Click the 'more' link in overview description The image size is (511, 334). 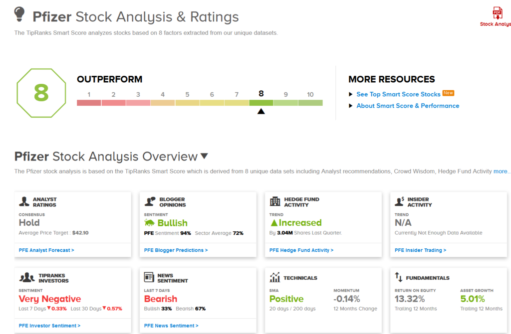pos(501,171)
